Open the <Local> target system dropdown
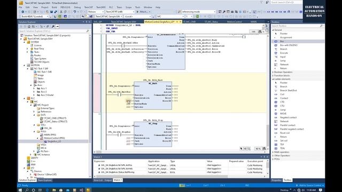Screen dimensions: 342x192 pyautogui.click(x=137, y=17)
